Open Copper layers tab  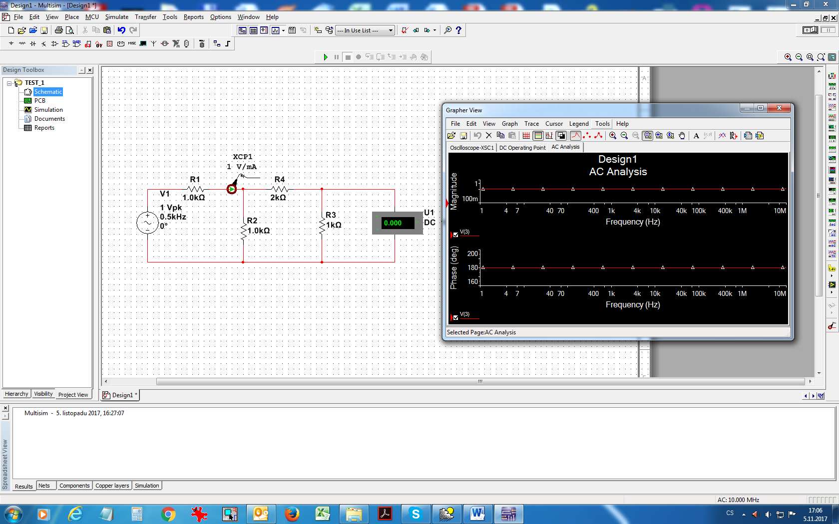click(x=112, y=486)
